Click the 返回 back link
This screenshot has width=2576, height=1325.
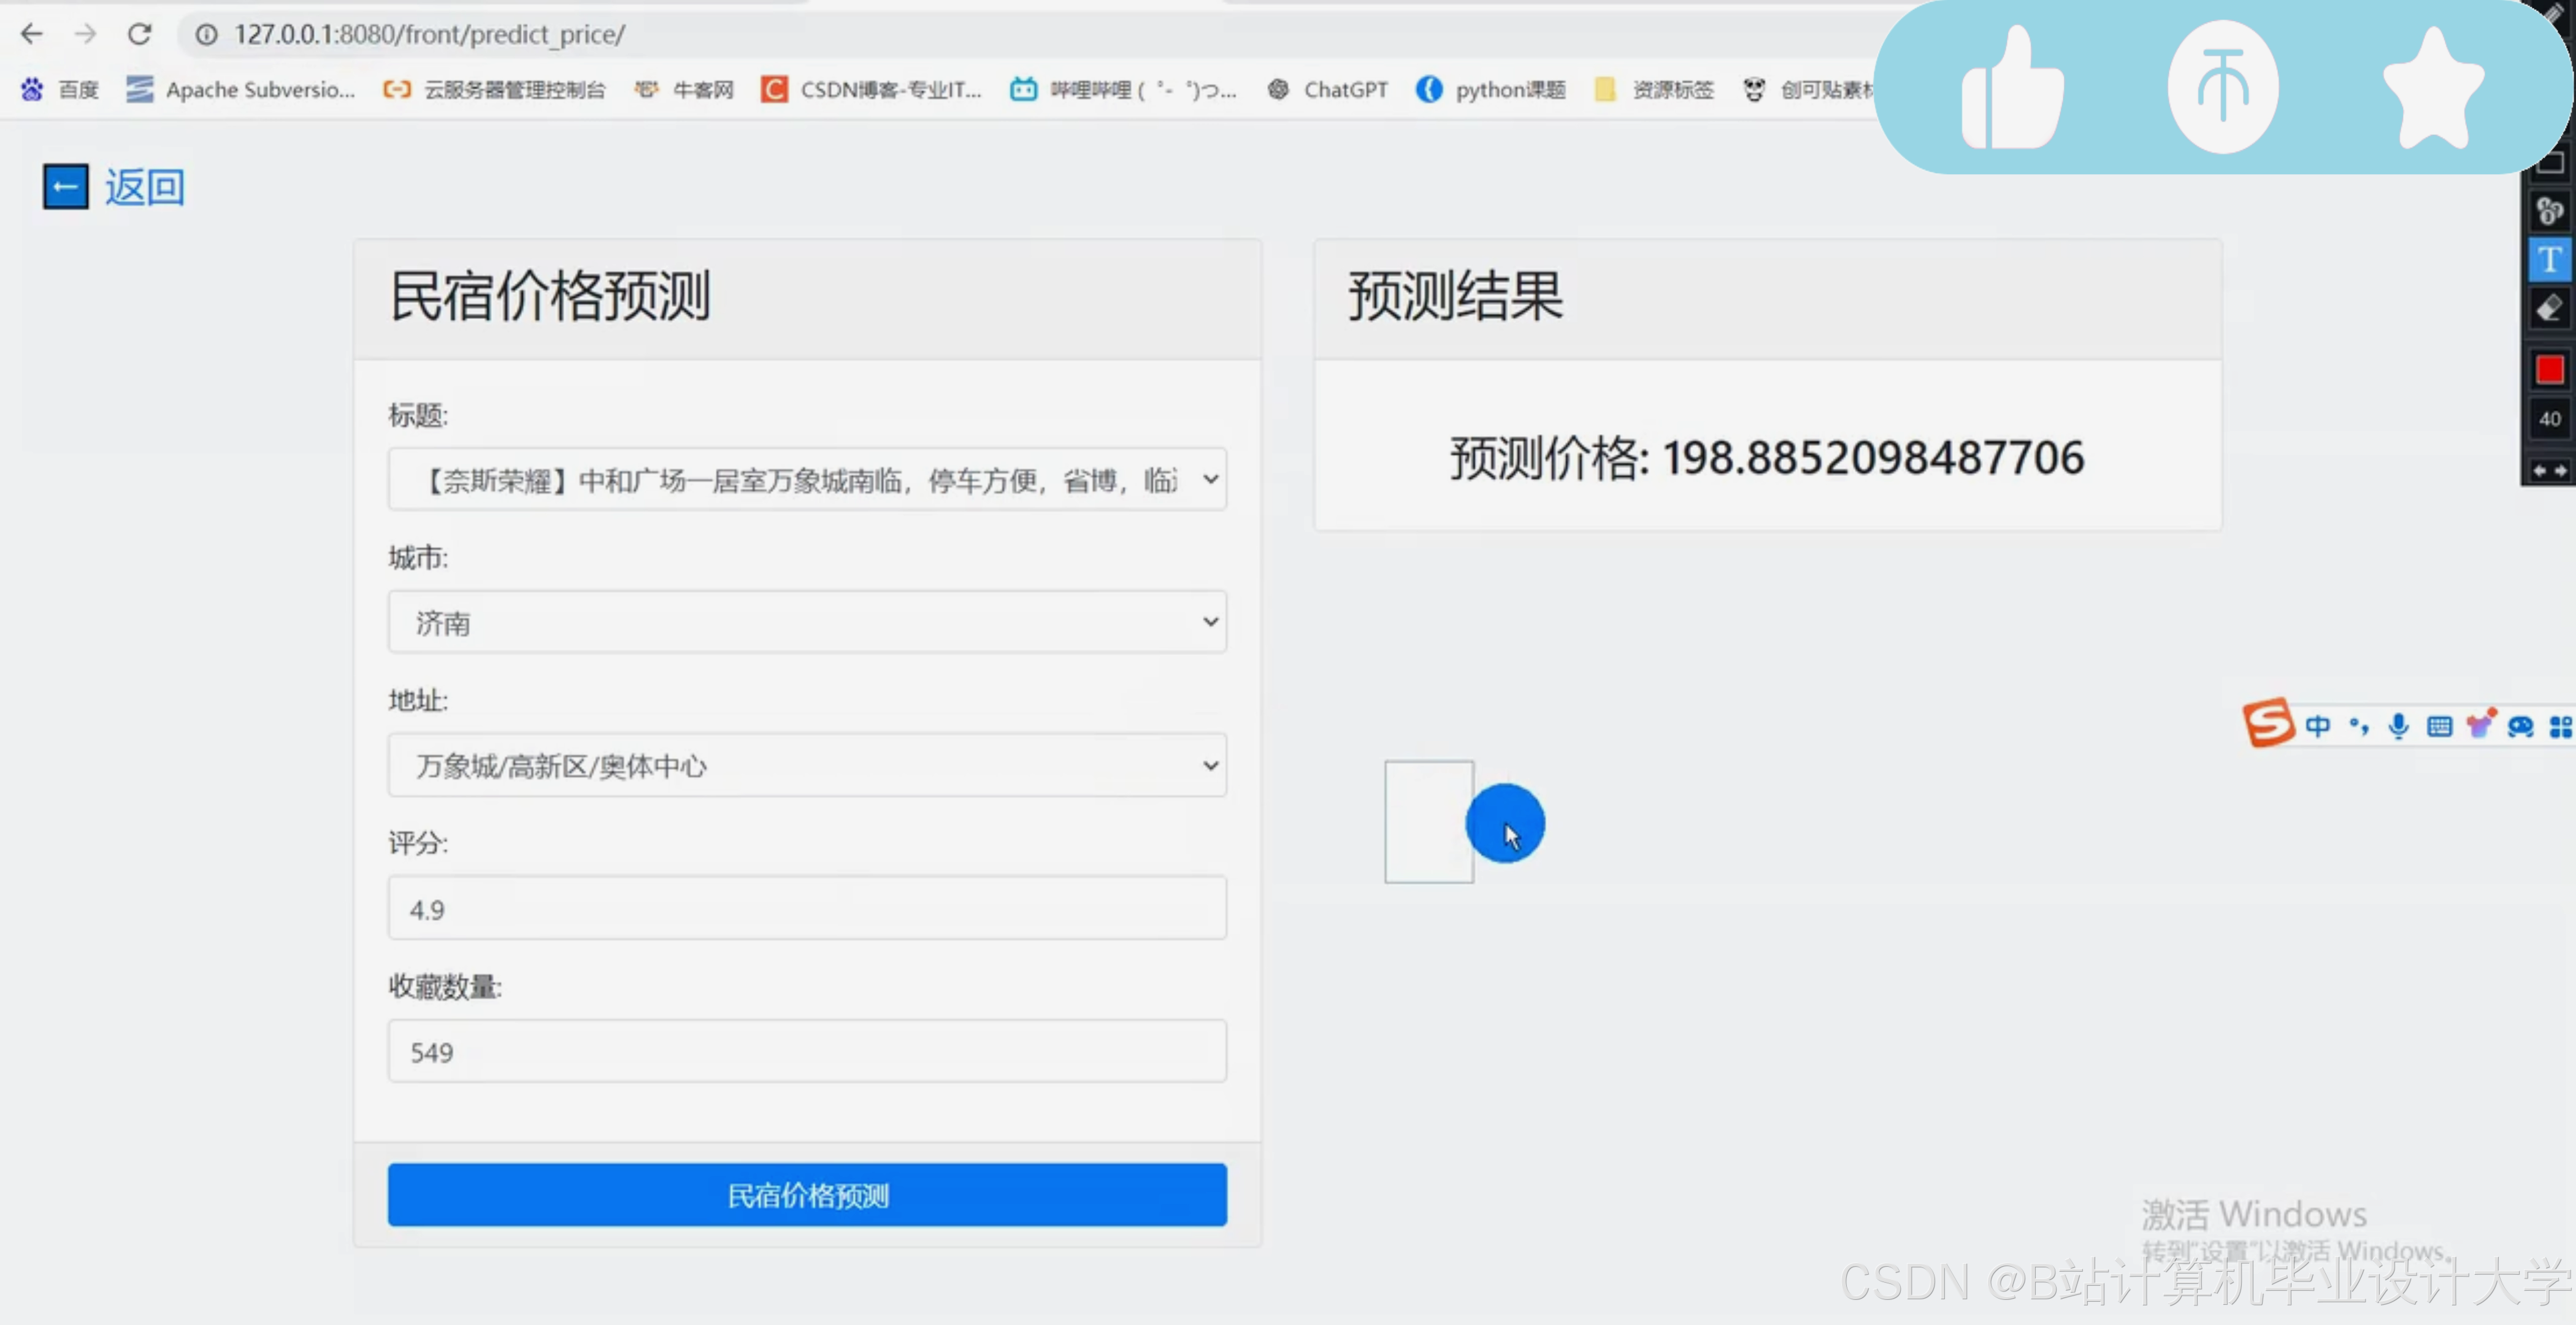[x=145, y=187]
